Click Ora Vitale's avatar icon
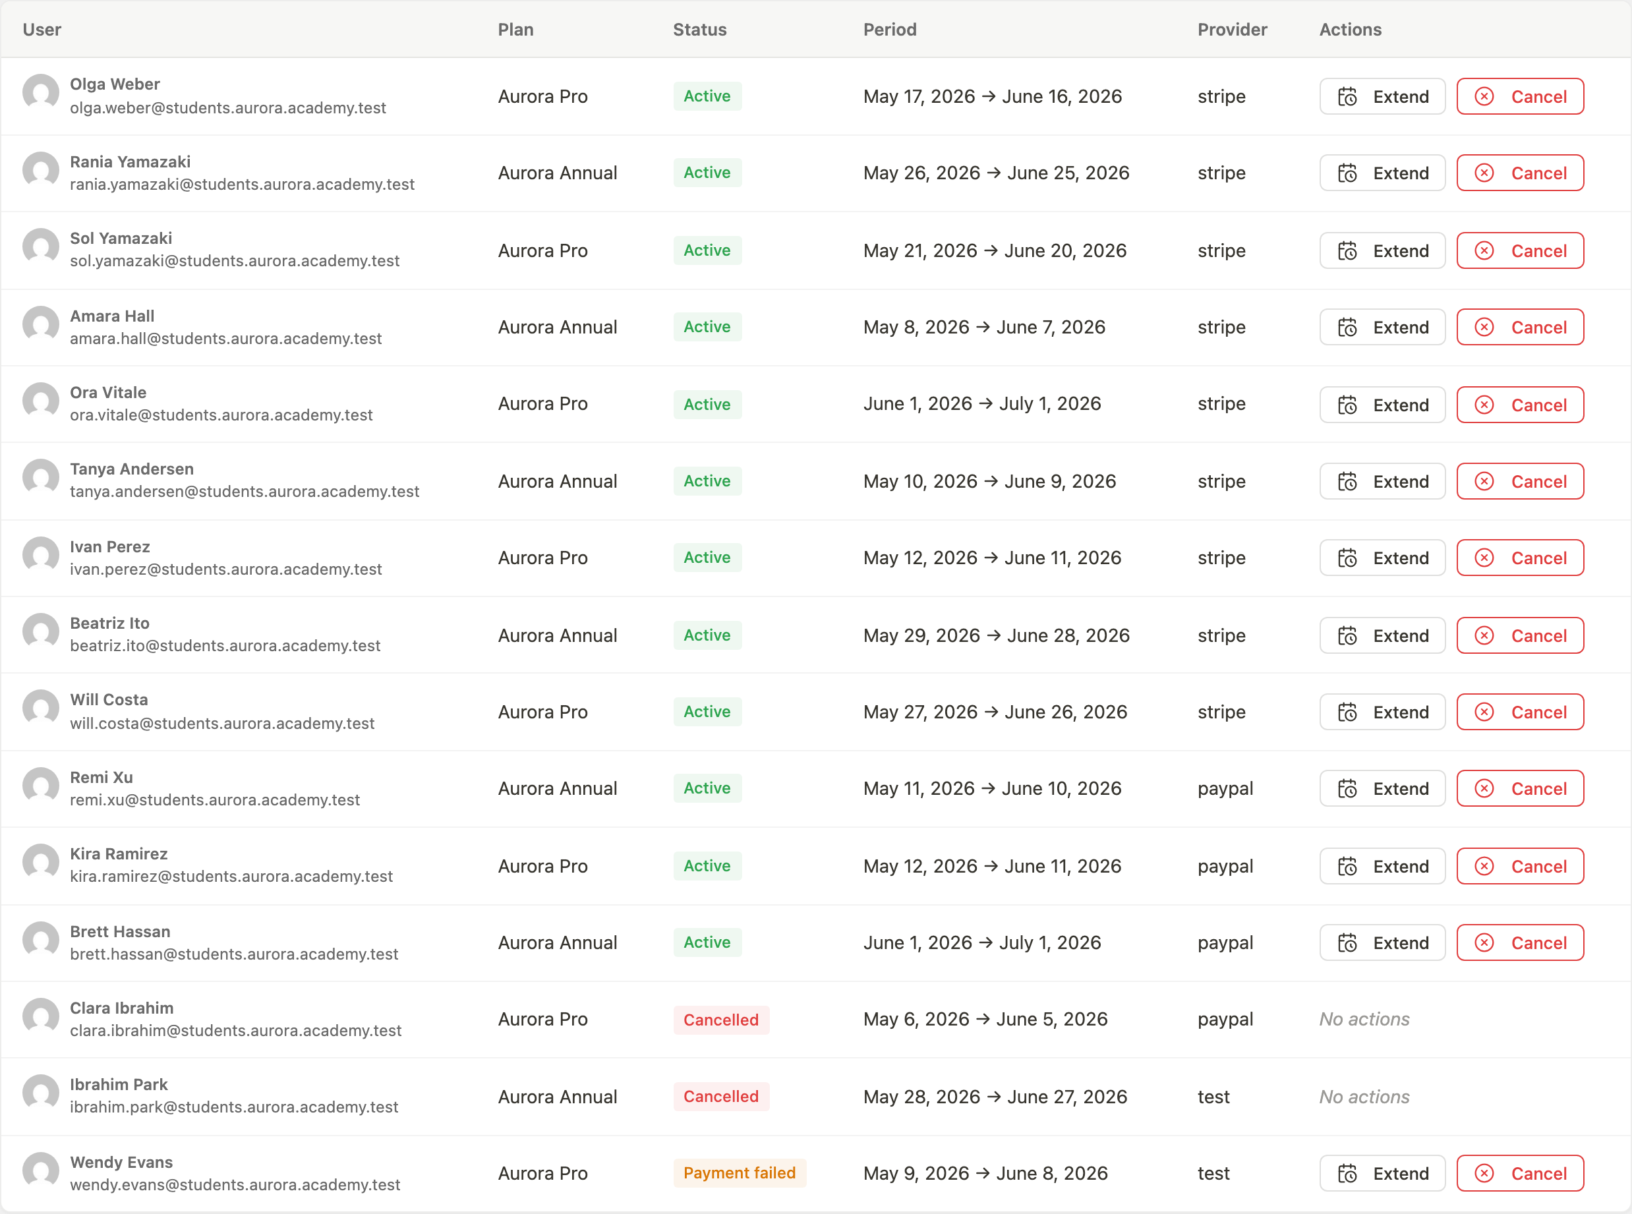The image size is (1632, 1214). coord(41,401)
